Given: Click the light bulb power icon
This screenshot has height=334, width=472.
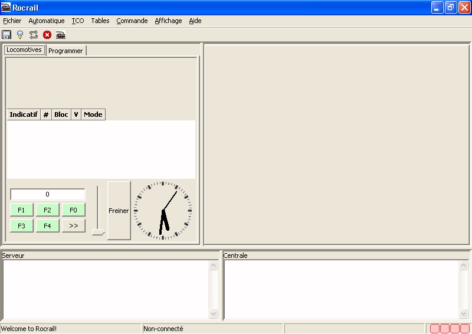Looking at the screenshot, I should (20, 35).
